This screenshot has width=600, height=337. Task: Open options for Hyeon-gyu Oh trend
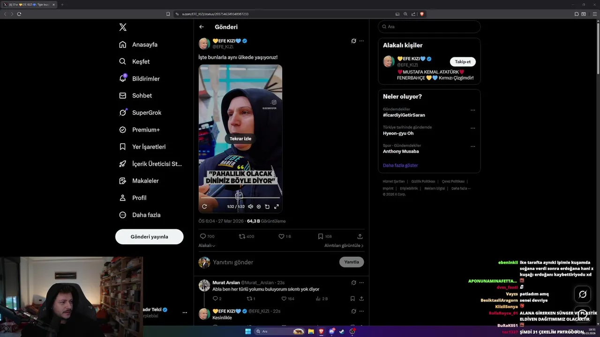[472, 128]
